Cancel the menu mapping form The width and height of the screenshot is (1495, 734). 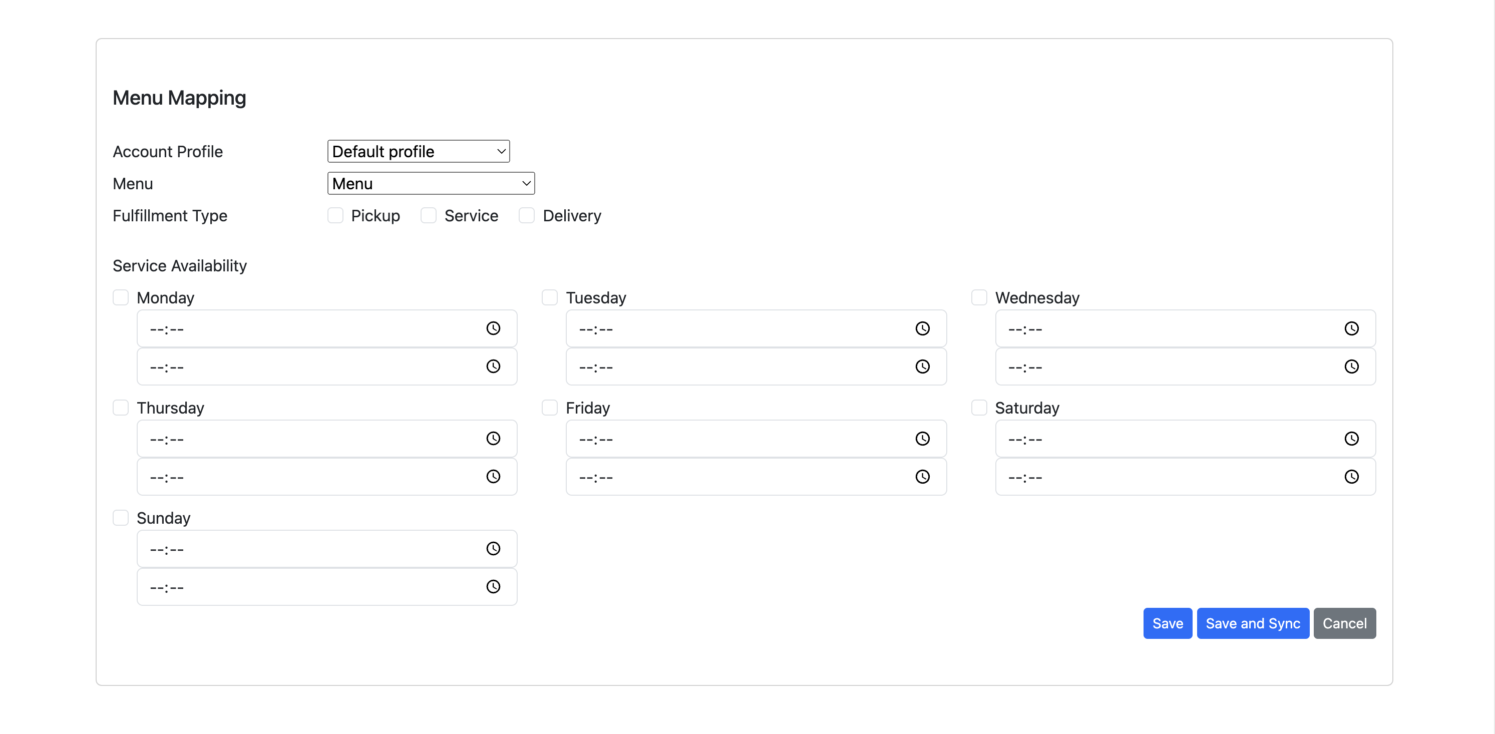point(1345,623)
